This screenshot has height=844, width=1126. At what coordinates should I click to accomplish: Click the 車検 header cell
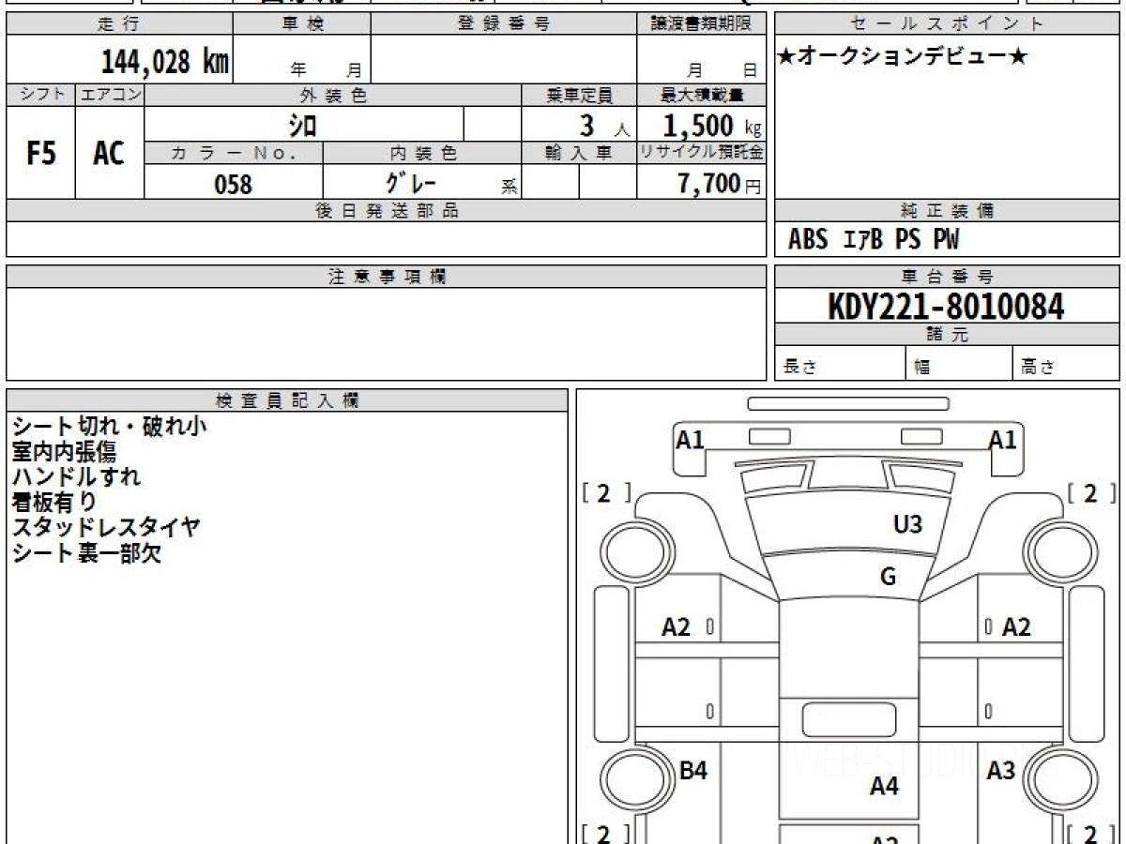click(x=302, y=24)
